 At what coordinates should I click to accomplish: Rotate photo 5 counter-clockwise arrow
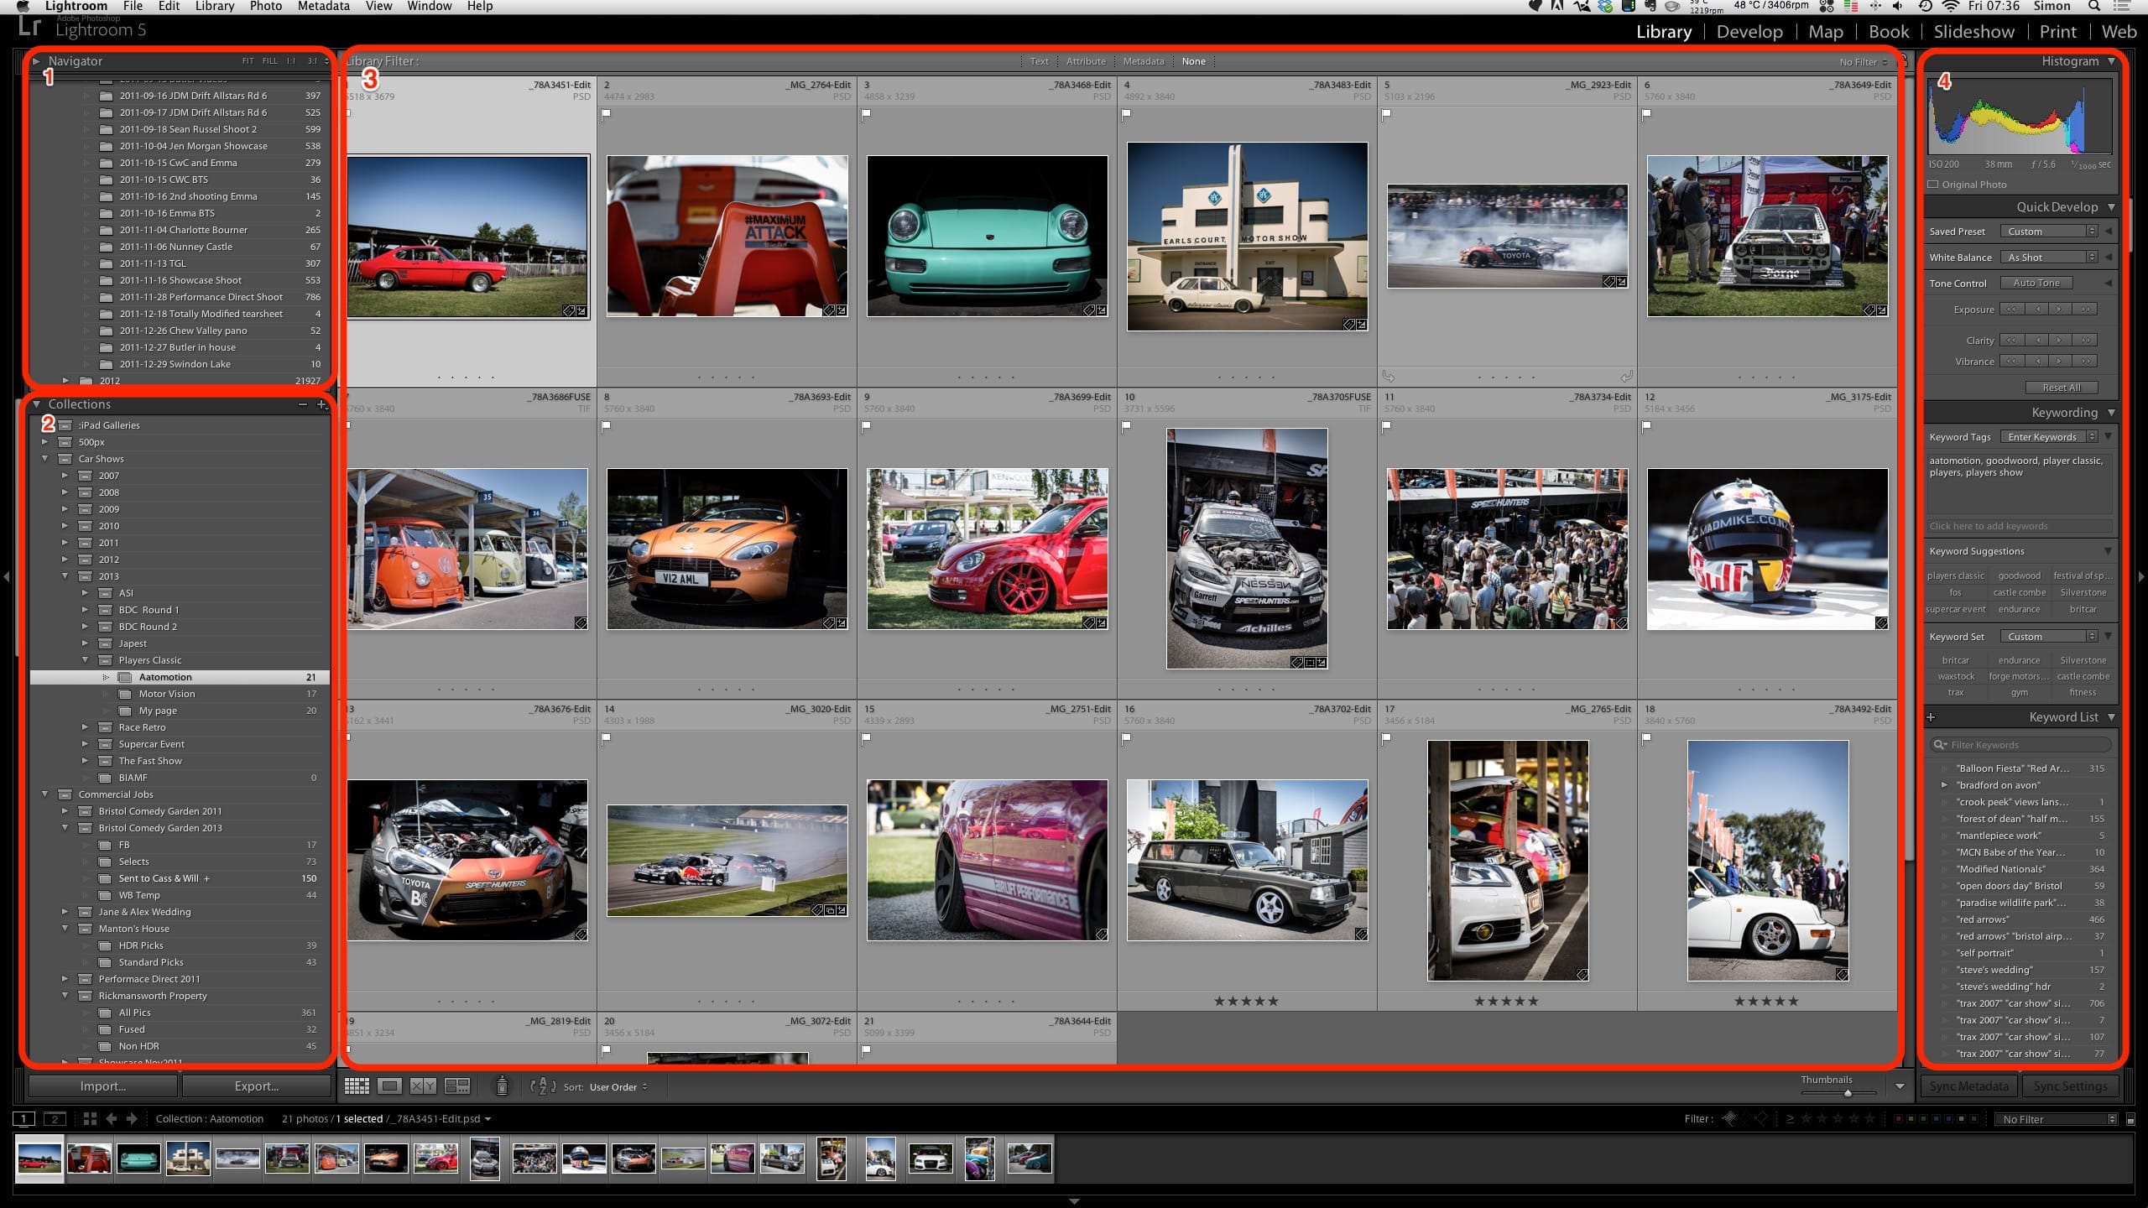(1388, 376)
